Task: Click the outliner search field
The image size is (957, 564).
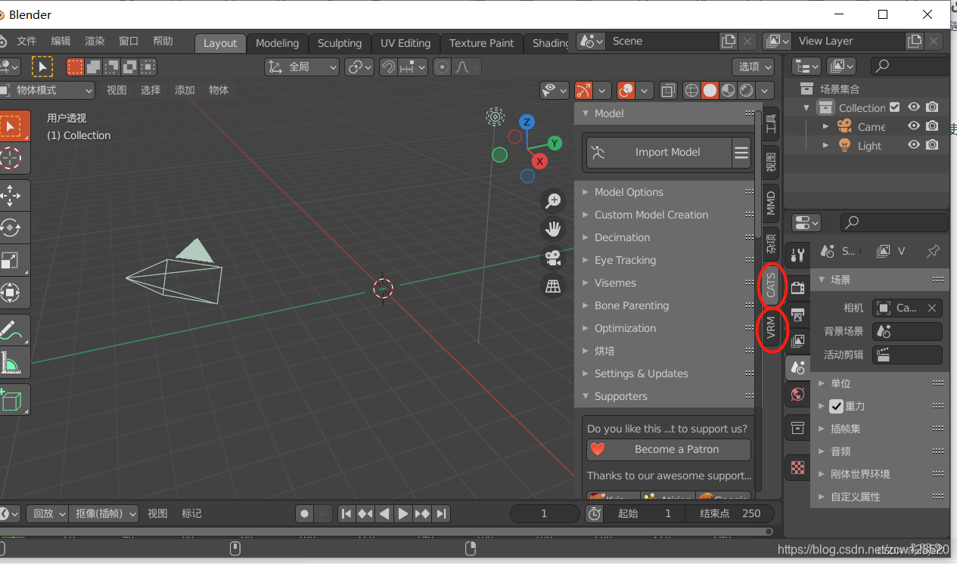Action: [x=909, y=67]
